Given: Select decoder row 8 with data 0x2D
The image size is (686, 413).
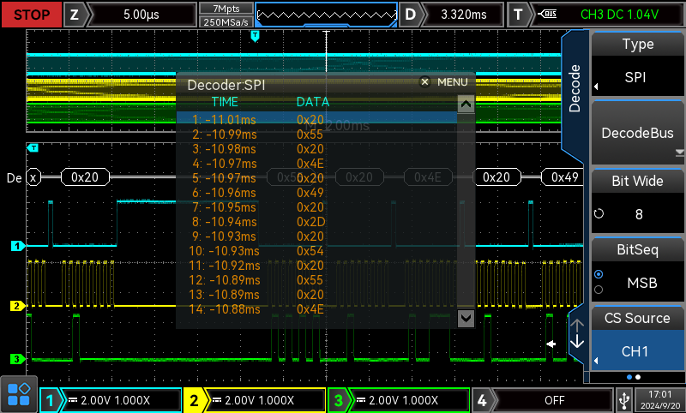Looking at the screenshot, I should point(316,222).
